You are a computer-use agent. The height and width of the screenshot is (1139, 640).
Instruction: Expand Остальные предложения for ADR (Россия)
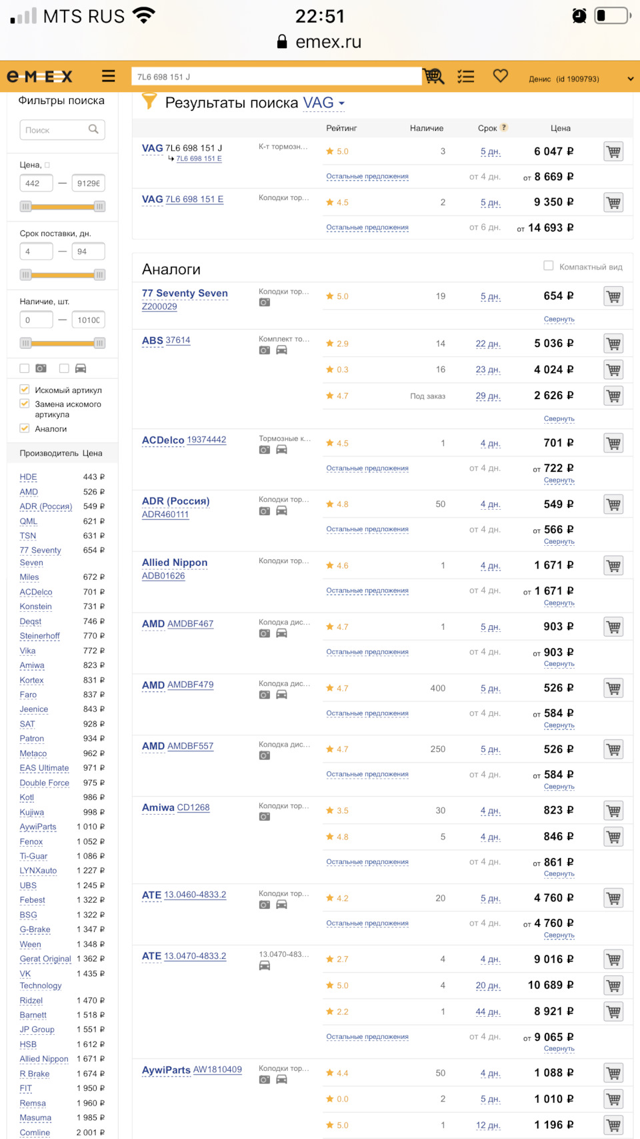pyautogui.click(x=367, y=529)
